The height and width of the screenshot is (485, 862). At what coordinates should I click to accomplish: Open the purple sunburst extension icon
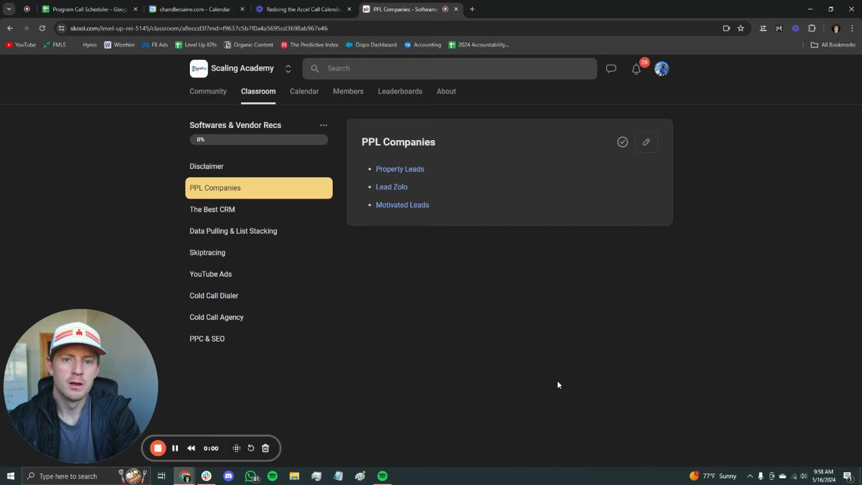point(795,28)
